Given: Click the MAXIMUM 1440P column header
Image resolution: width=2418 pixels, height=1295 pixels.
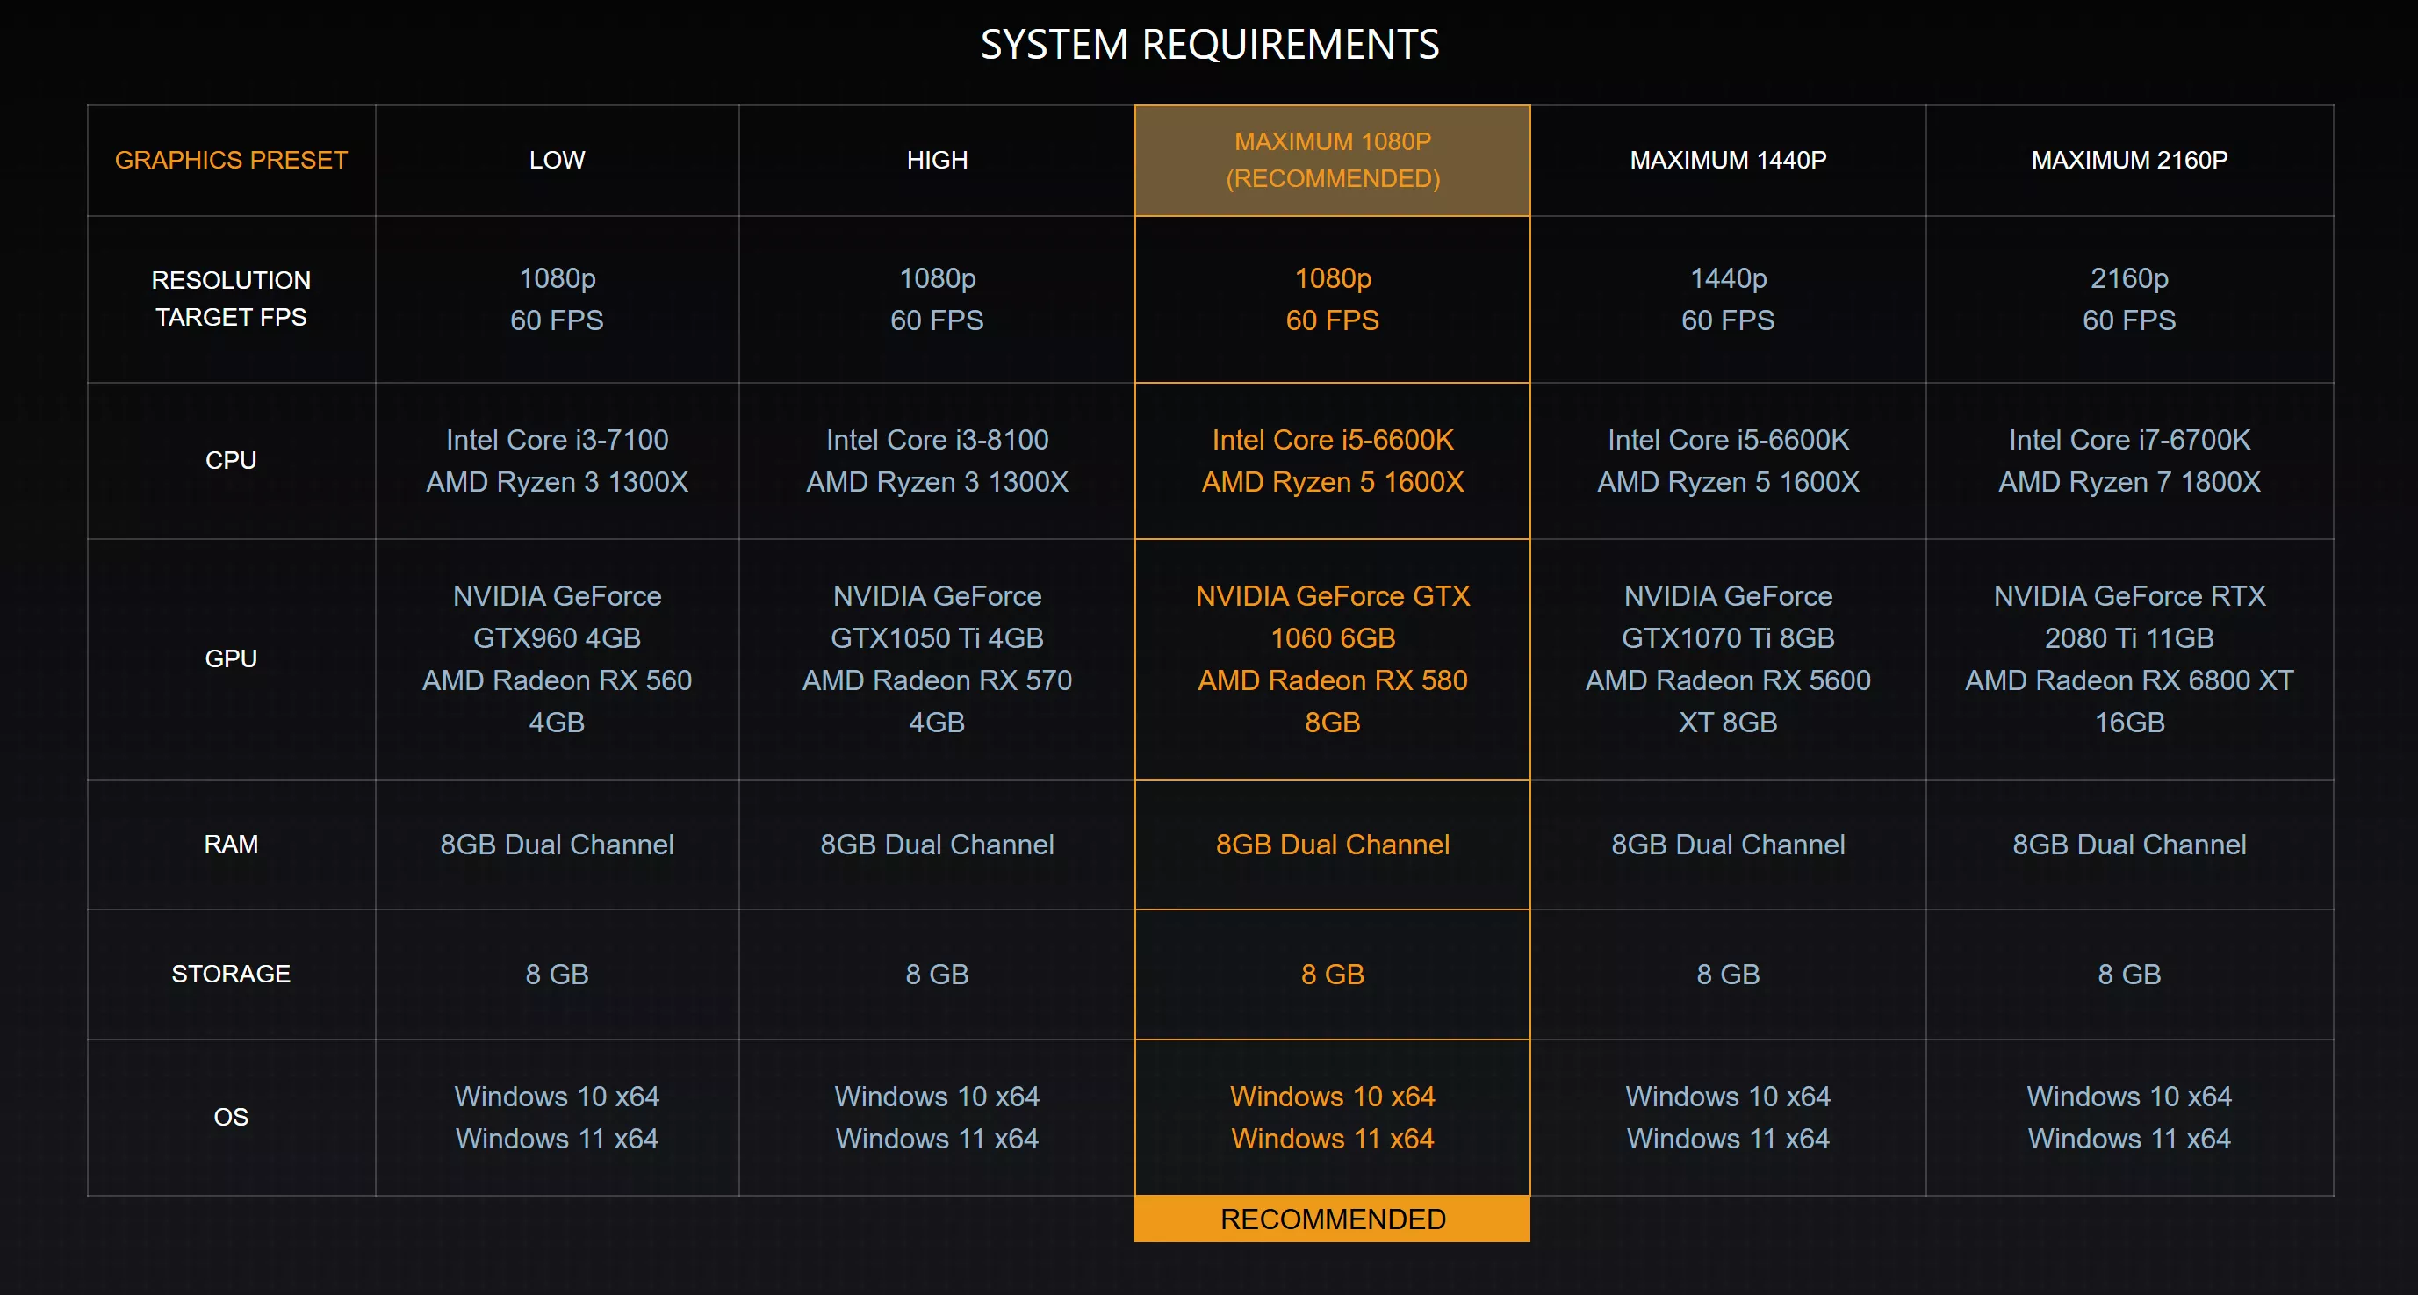Looking at the screenshot, I should [1727, 160].
